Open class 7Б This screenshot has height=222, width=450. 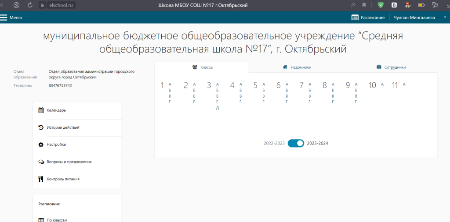pos(310,90)
